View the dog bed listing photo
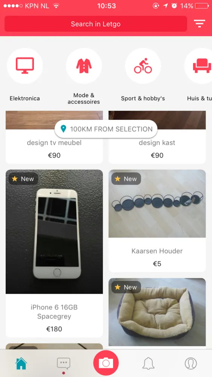The width and height of the screenshot is (212, 377). pyautogui.click(x=157, y=312)
